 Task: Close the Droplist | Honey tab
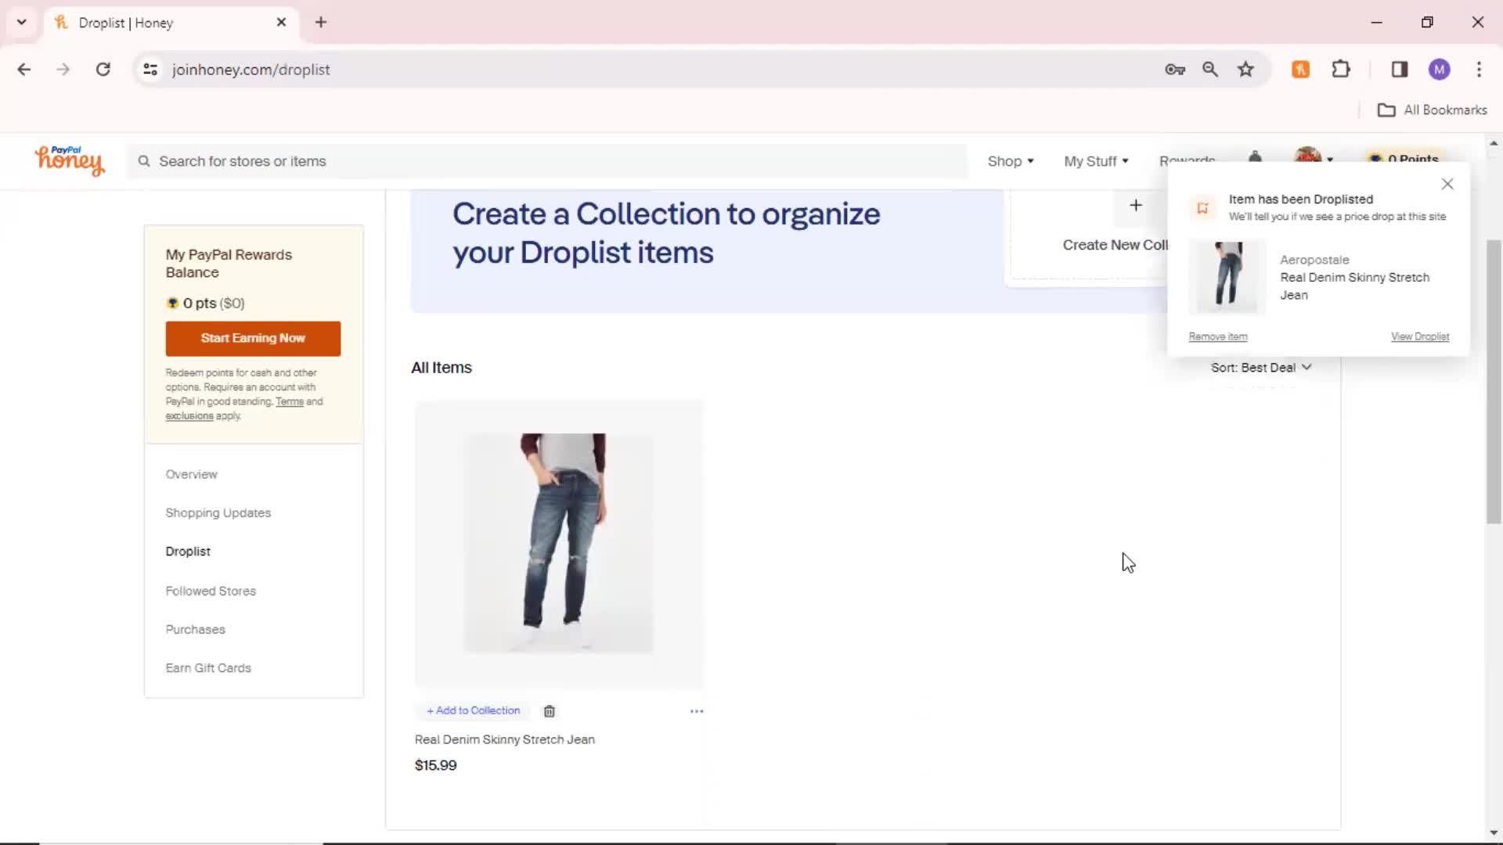(x=281, y=23)
